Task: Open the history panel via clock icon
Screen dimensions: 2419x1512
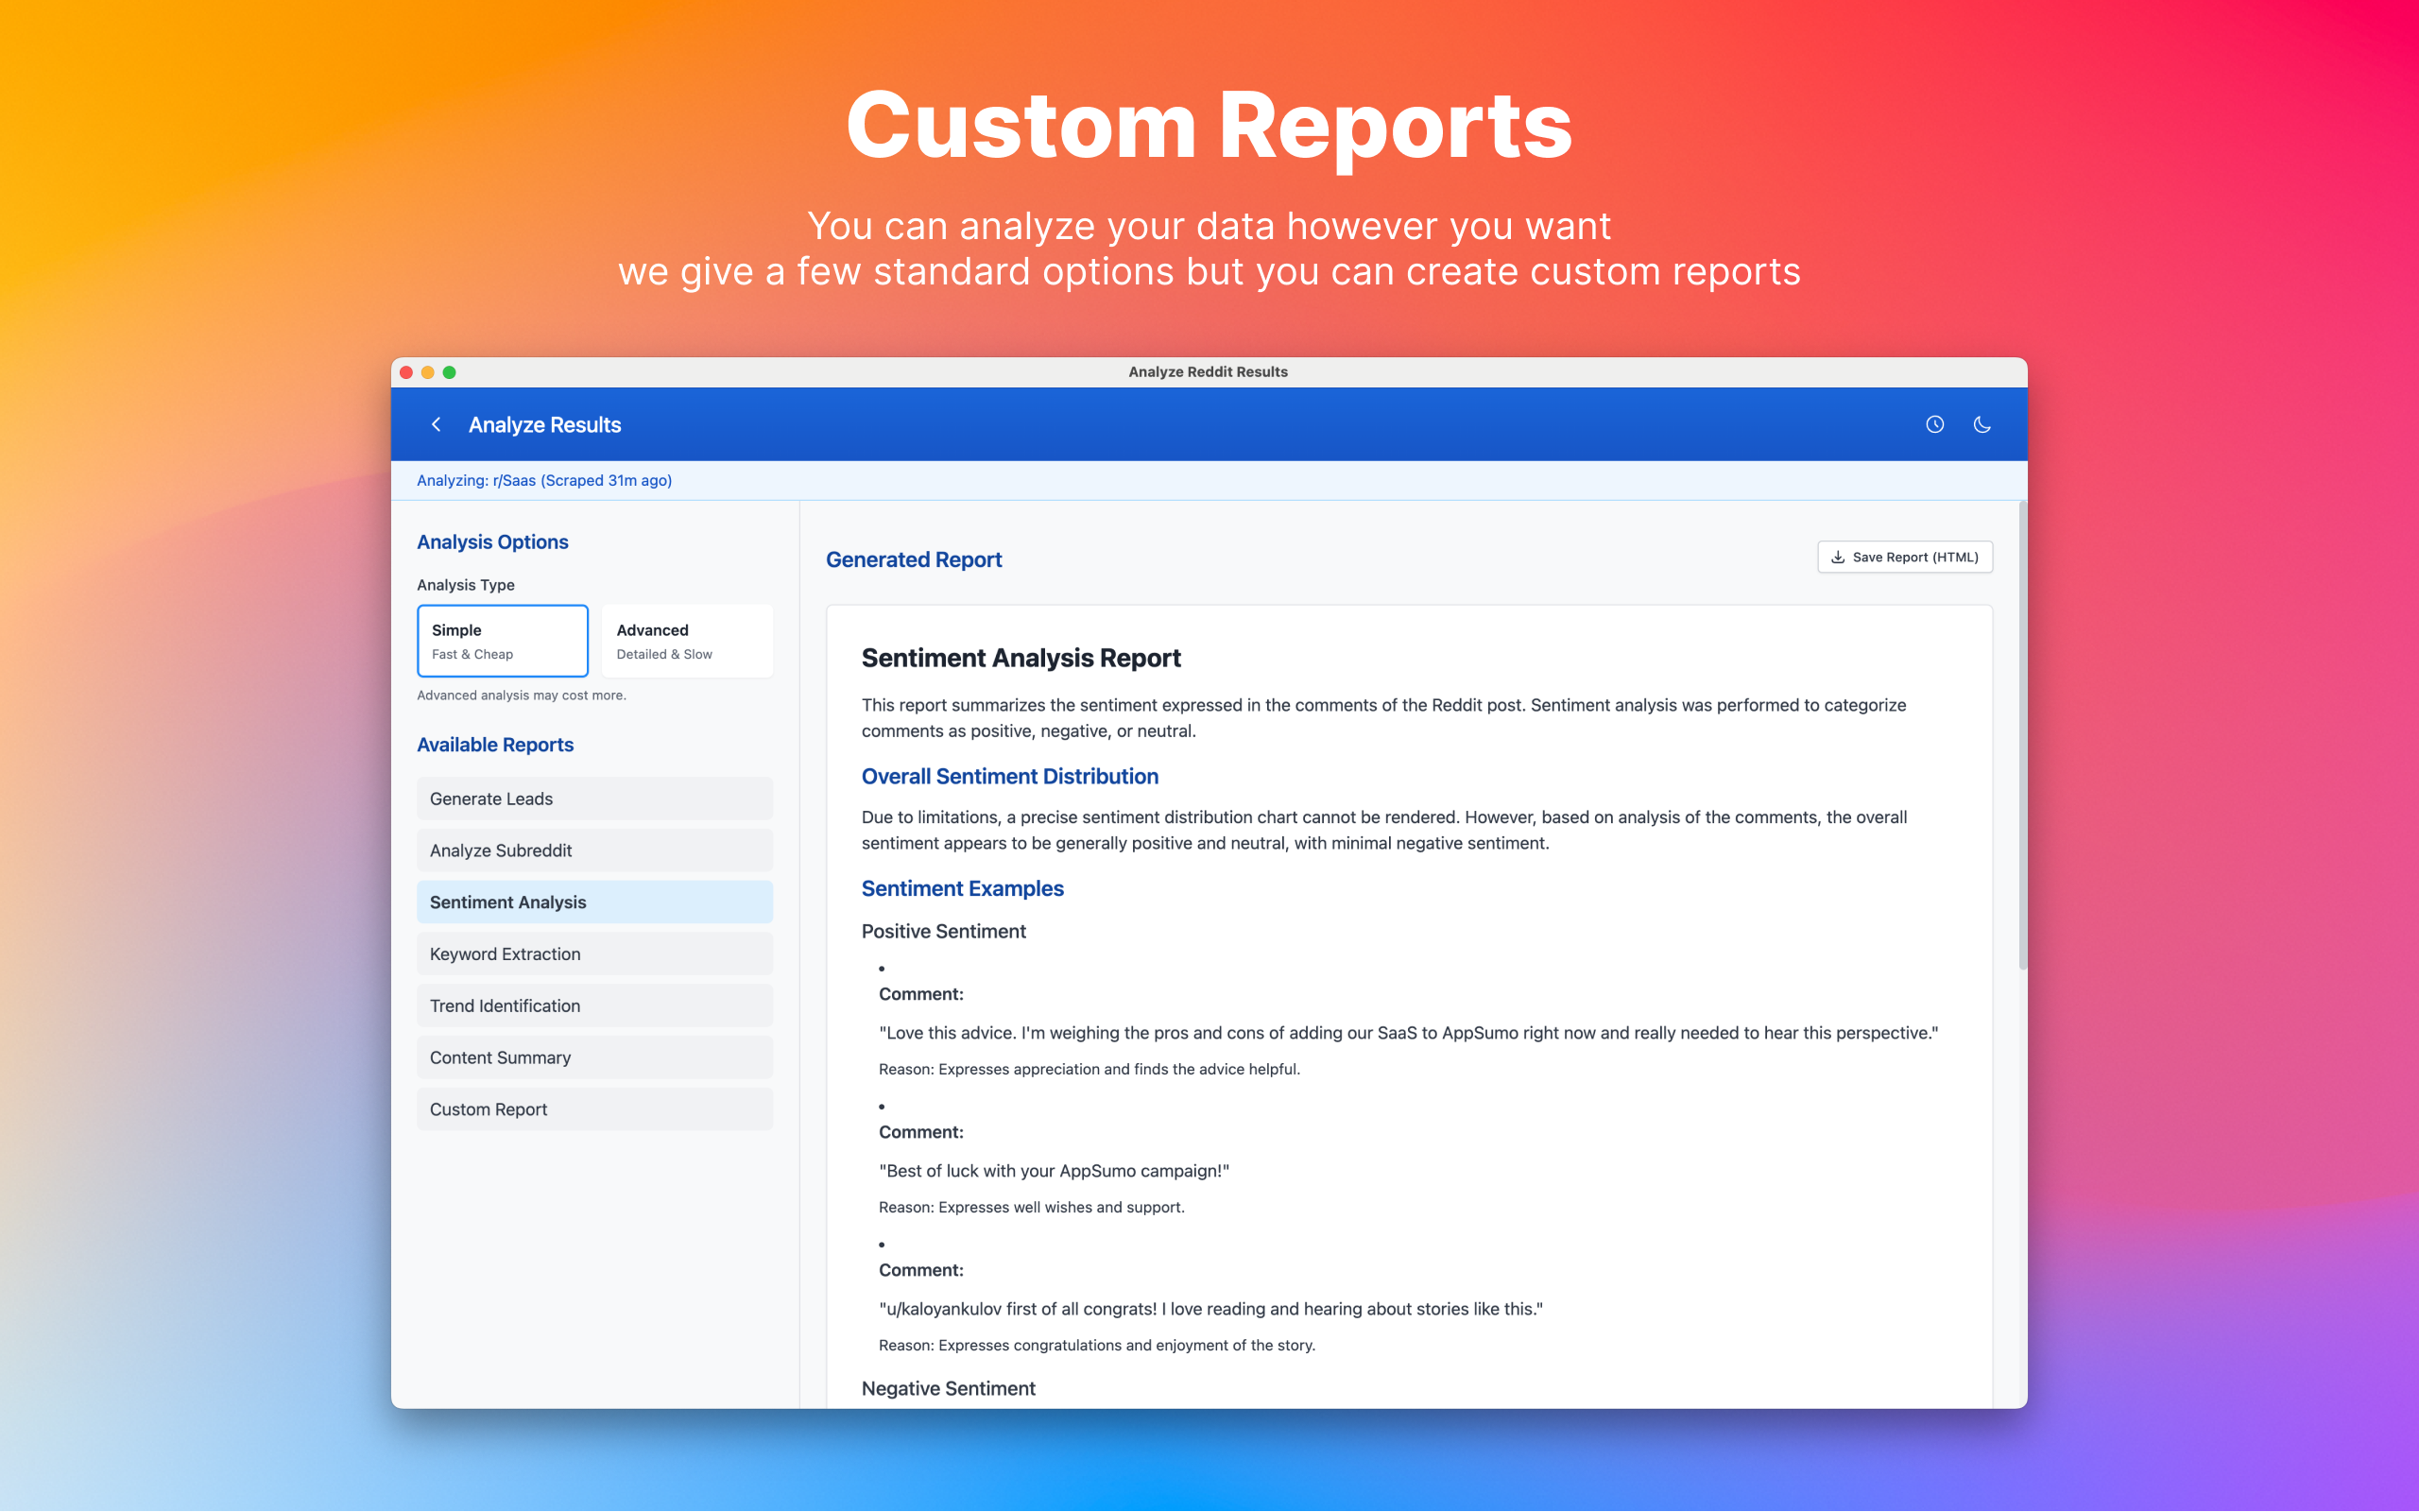Action: click(x=1934, y=424)
